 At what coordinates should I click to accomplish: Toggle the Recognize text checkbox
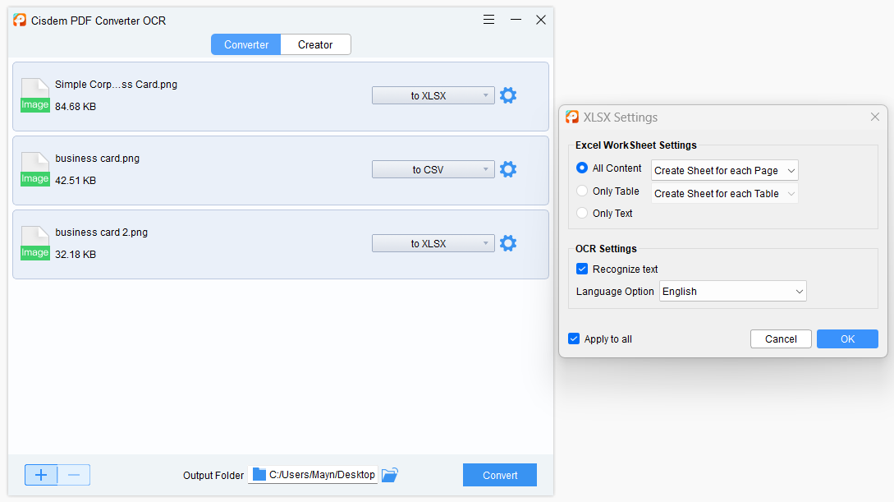(x=582, y=269)
